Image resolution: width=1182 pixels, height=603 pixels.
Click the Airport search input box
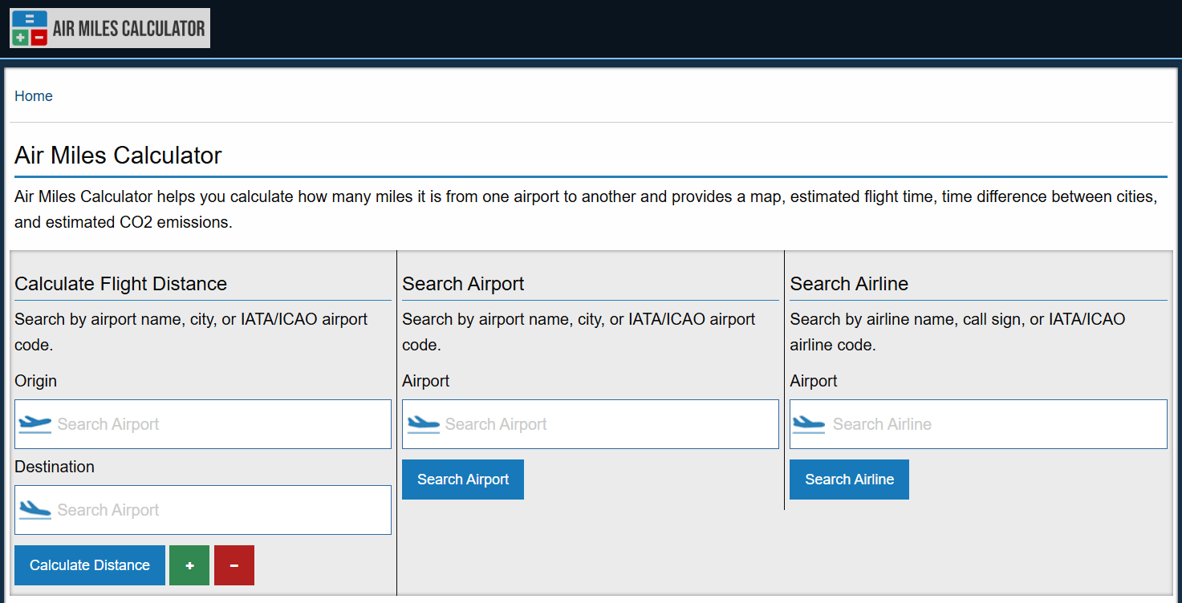point(590,423)
